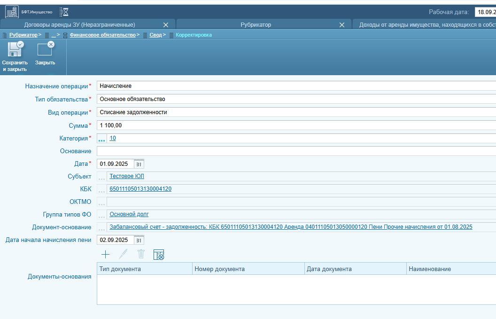Switch to Рубрикатор tab

[256, 25]
